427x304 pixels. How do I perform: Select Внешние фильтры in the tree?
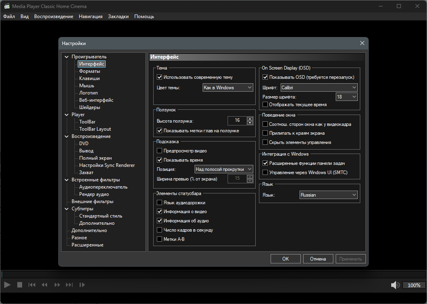92,201
